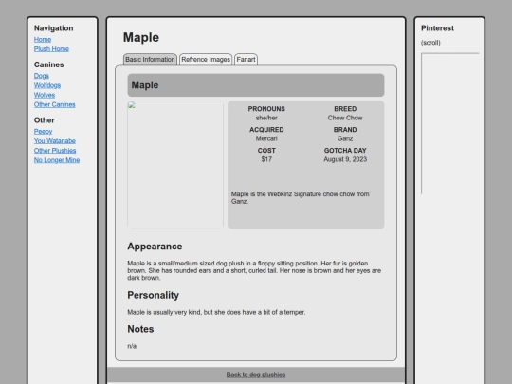Open the Home navigation link
The image size is (512, 384).
pos(43,40)
